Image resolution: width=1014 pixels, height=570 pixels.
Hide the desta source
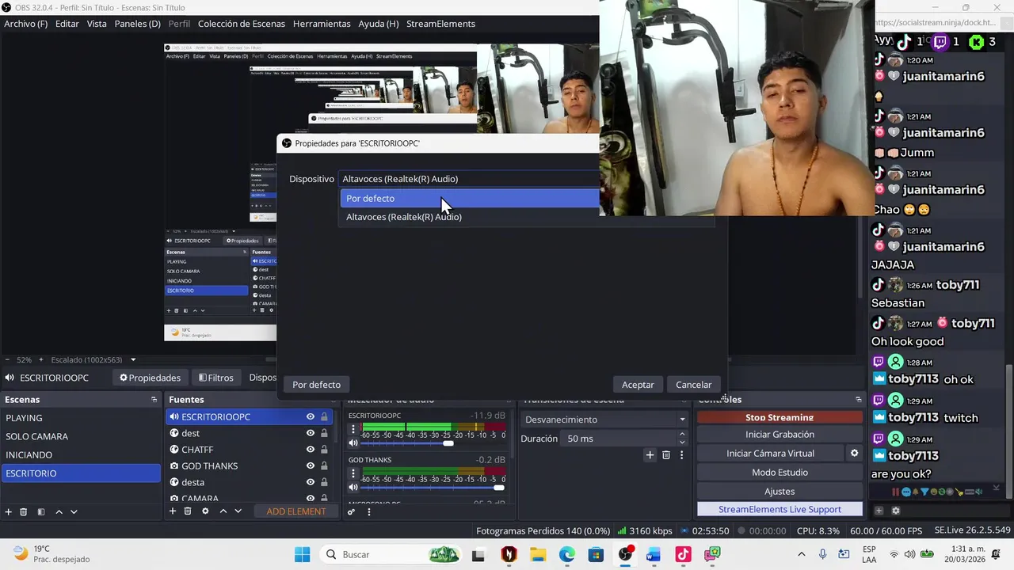(311, 482)
